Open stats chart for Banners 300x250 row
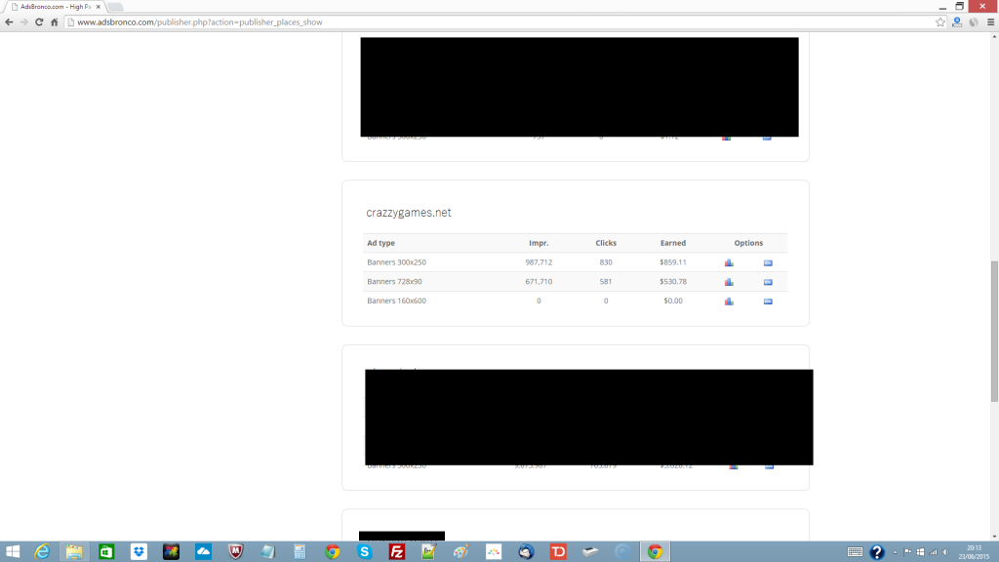Screen dimensions: 999x562 [729, 262]
